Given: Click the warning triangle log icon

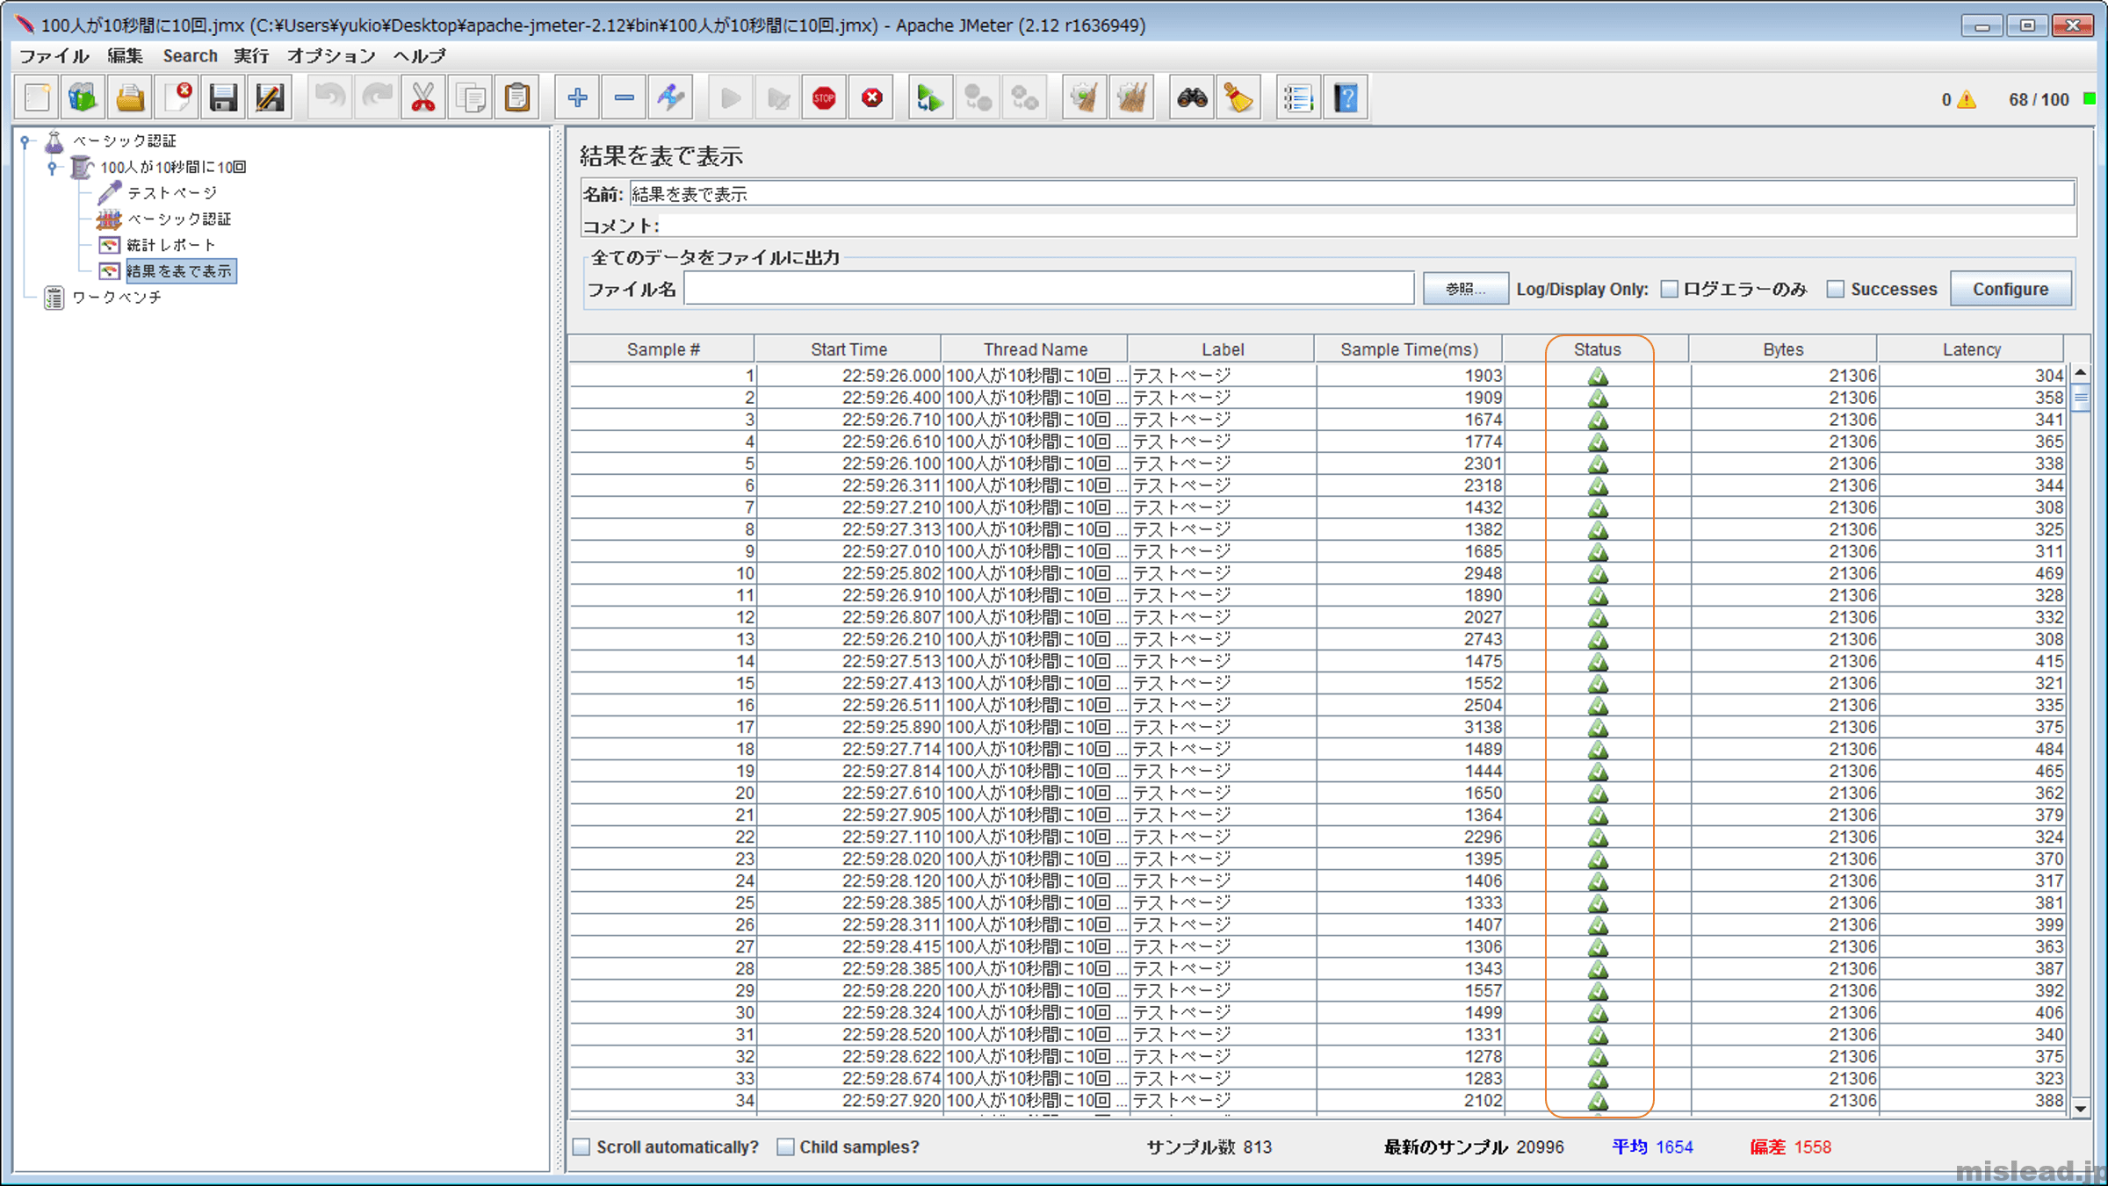Looking at the screenshot, I should pos(1967,99).
